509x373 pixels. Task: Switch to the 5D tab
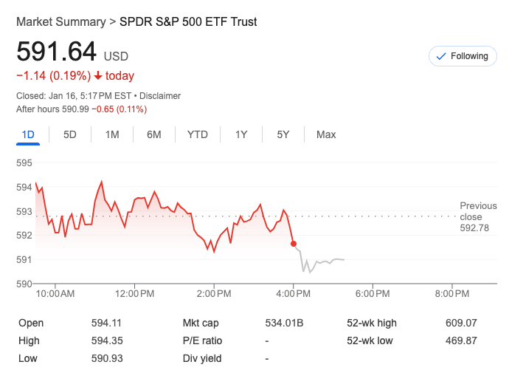(x=69, y=134)
